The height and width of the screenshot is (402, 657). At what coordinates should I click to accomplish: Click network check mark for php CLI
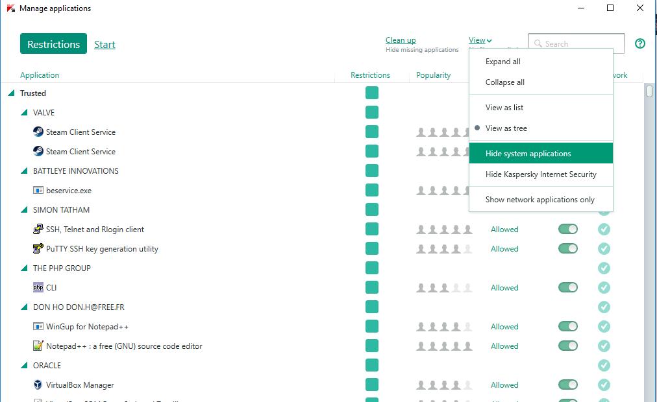click(604, 287)
